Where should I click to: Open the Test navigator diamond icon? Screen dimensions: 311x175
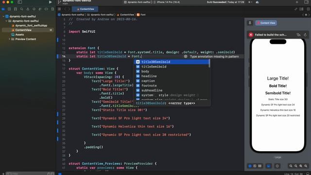[34, 9]
